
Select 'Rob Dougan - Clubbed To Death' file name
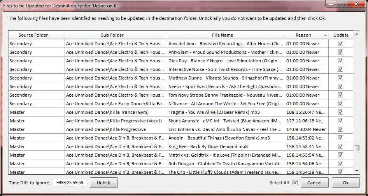[226, 164]
